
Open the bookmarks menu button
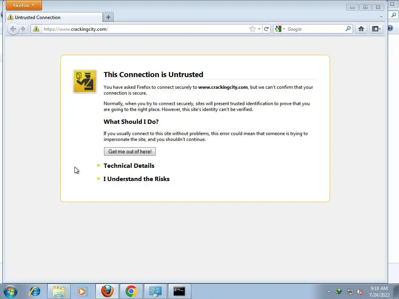pyautogui.click(x=376, y=29)
